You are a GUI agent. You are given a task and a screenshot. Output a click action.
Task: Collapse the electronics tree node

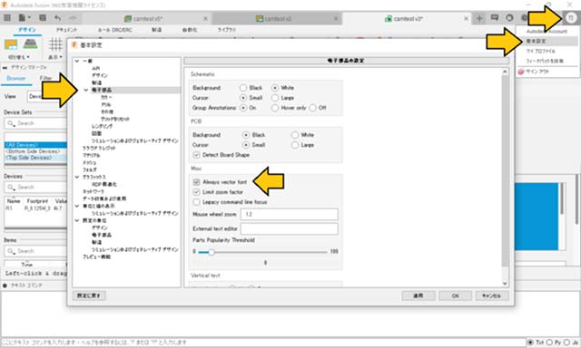[x=86, y=90]
